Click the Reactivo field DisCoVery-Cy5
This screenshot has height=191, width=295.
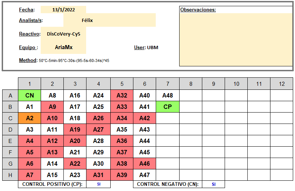(63, 34)
